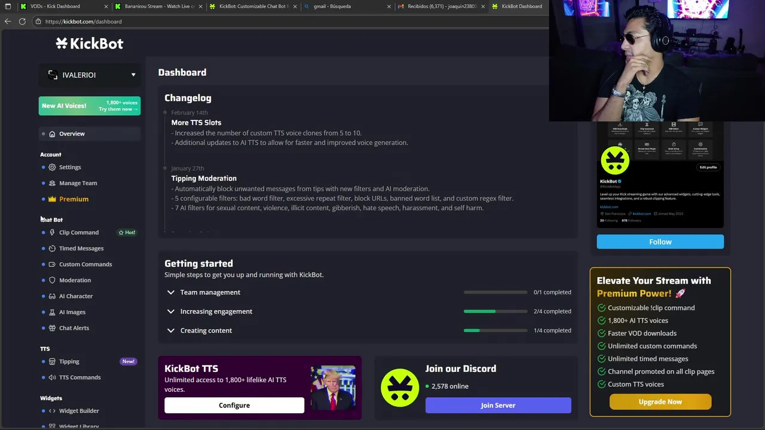Screen dimensions: 765x430
Task: Click the February 14th changelog date
Action: (x=189, y=113)
